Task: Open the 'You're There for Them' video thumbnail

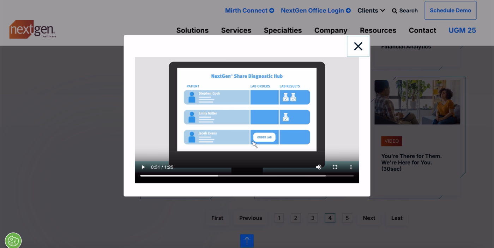Action: [417, 102]
